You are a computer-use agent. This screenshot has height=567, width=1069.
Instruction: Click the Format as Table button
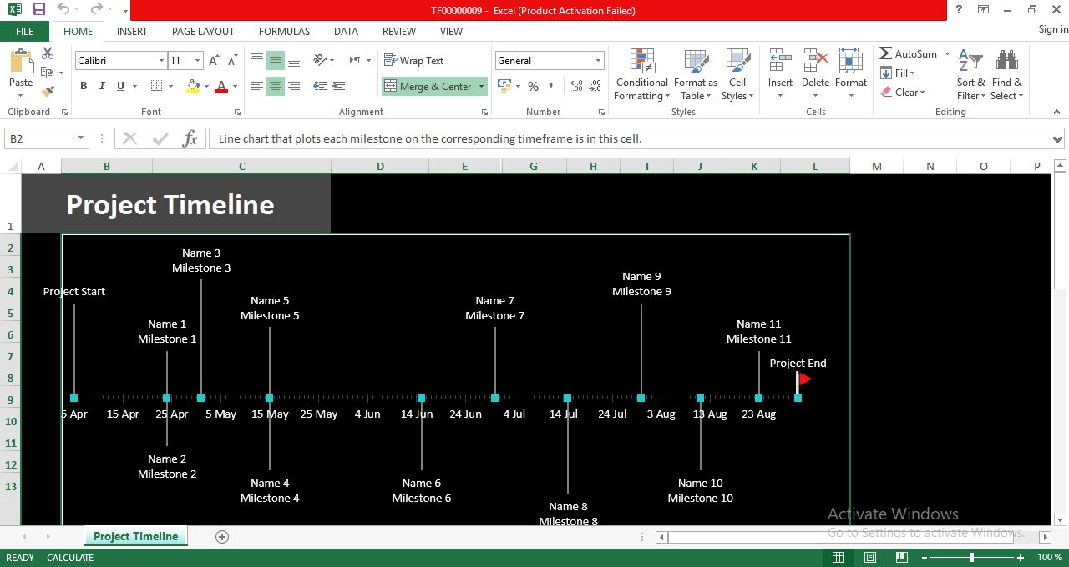click(696, 75)
